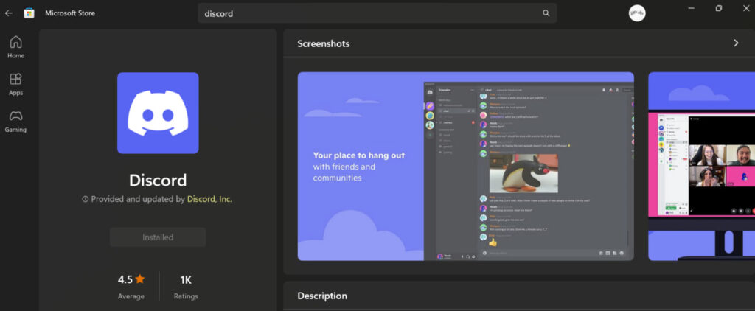
Task: Click the large Discord app logo
Action: click(x=158, y=113)
